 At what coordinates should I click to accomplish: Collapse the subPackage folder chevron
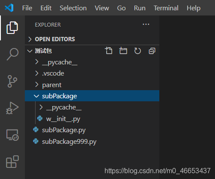point(36,96)
